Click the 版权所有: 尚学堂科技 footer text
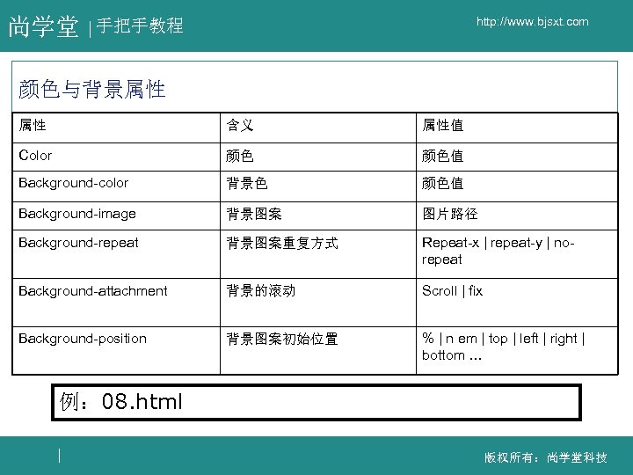This screenshot has height=475, width=633. tap(546, 457)
